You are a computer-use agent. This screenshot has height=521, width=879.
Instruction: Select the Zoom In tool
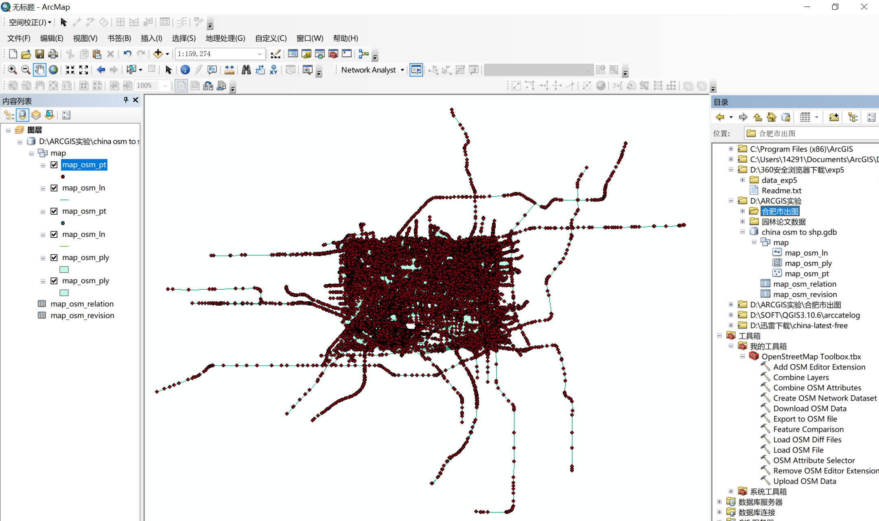point(12,70)
